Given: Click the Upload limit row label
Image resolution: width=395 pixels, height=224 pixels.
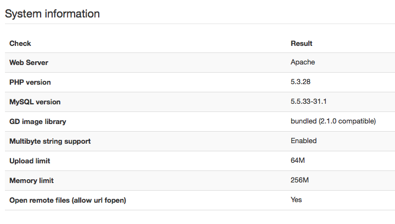Looking at the screenshot, I should coord(30,161).
